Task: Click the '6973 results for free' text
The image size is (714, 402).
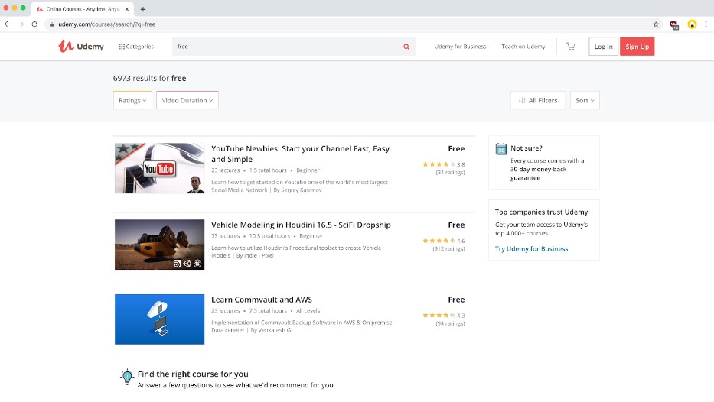Action: (149, 78)
